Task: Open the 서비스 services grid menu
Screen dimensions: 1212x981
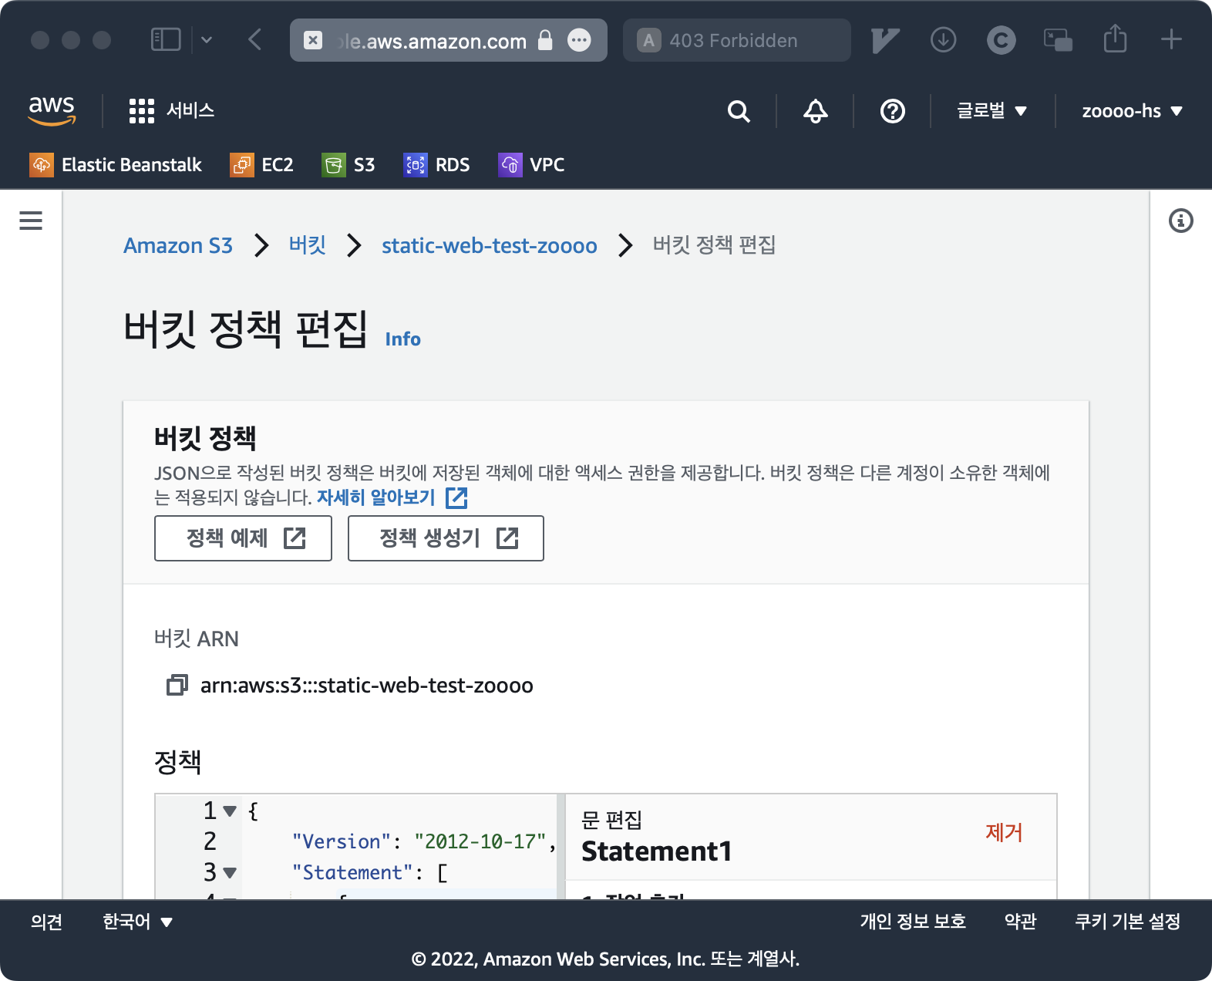Action: (171, 110)
